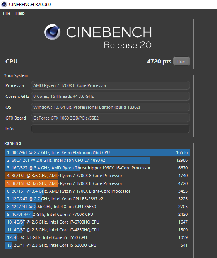Click the 4720 pts CPU score
217x258 pixels.
coord(159,62)
